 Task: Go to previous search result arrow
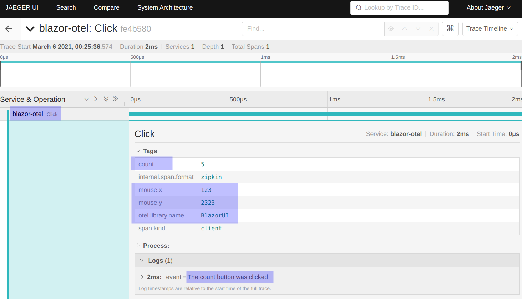coord(405,28)
